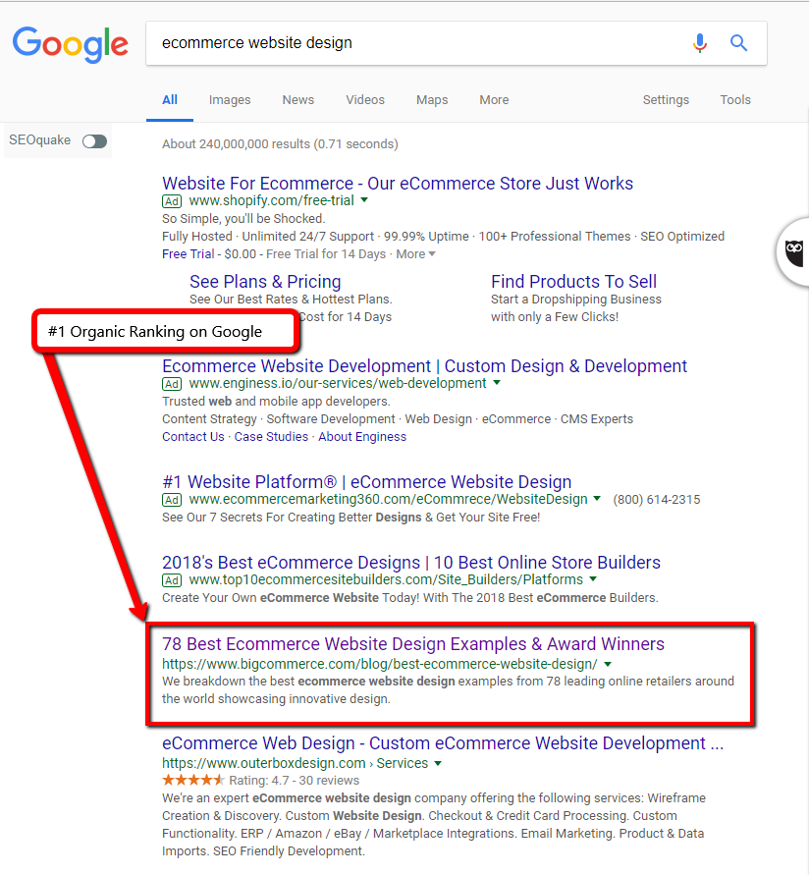Open eCommerce Web Design outerbox result
Screen dimensions: 809x875
(443, 743)
